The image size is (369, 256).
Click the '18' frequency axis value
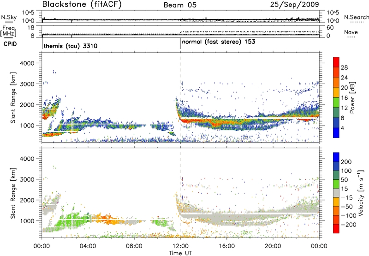click(x=31, y=28)
